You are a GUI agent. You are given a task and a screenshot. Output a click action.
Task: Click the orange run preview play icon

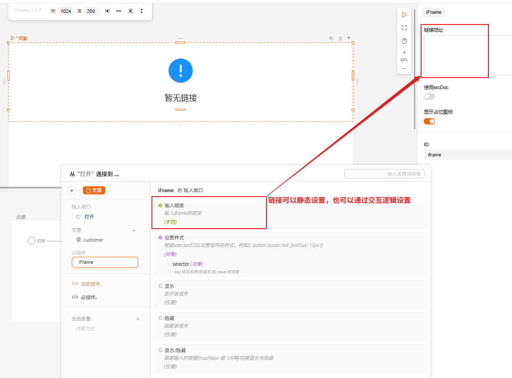point(404,15)
